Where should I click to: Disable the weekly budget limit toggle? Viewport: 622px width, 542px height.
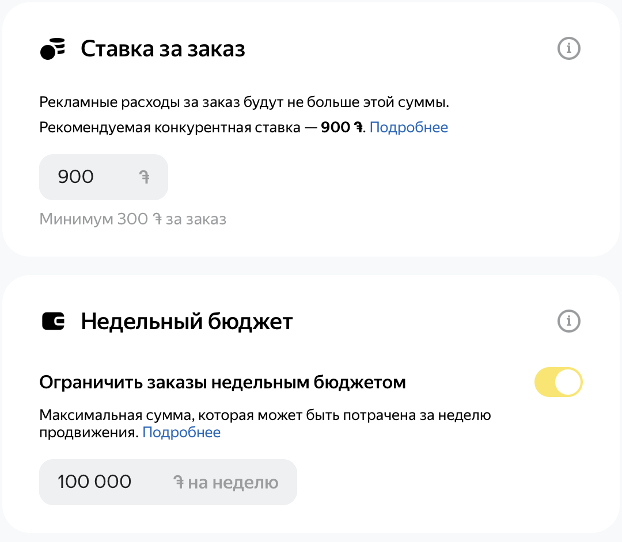tap(558, 382)
